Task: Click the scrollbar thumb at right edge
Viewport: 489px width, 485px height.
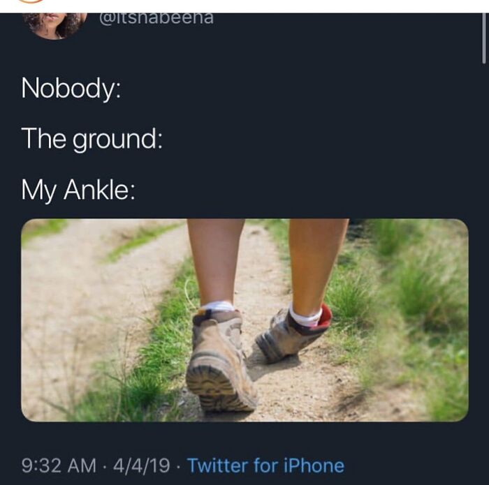Action: click(x=483, y=38)
